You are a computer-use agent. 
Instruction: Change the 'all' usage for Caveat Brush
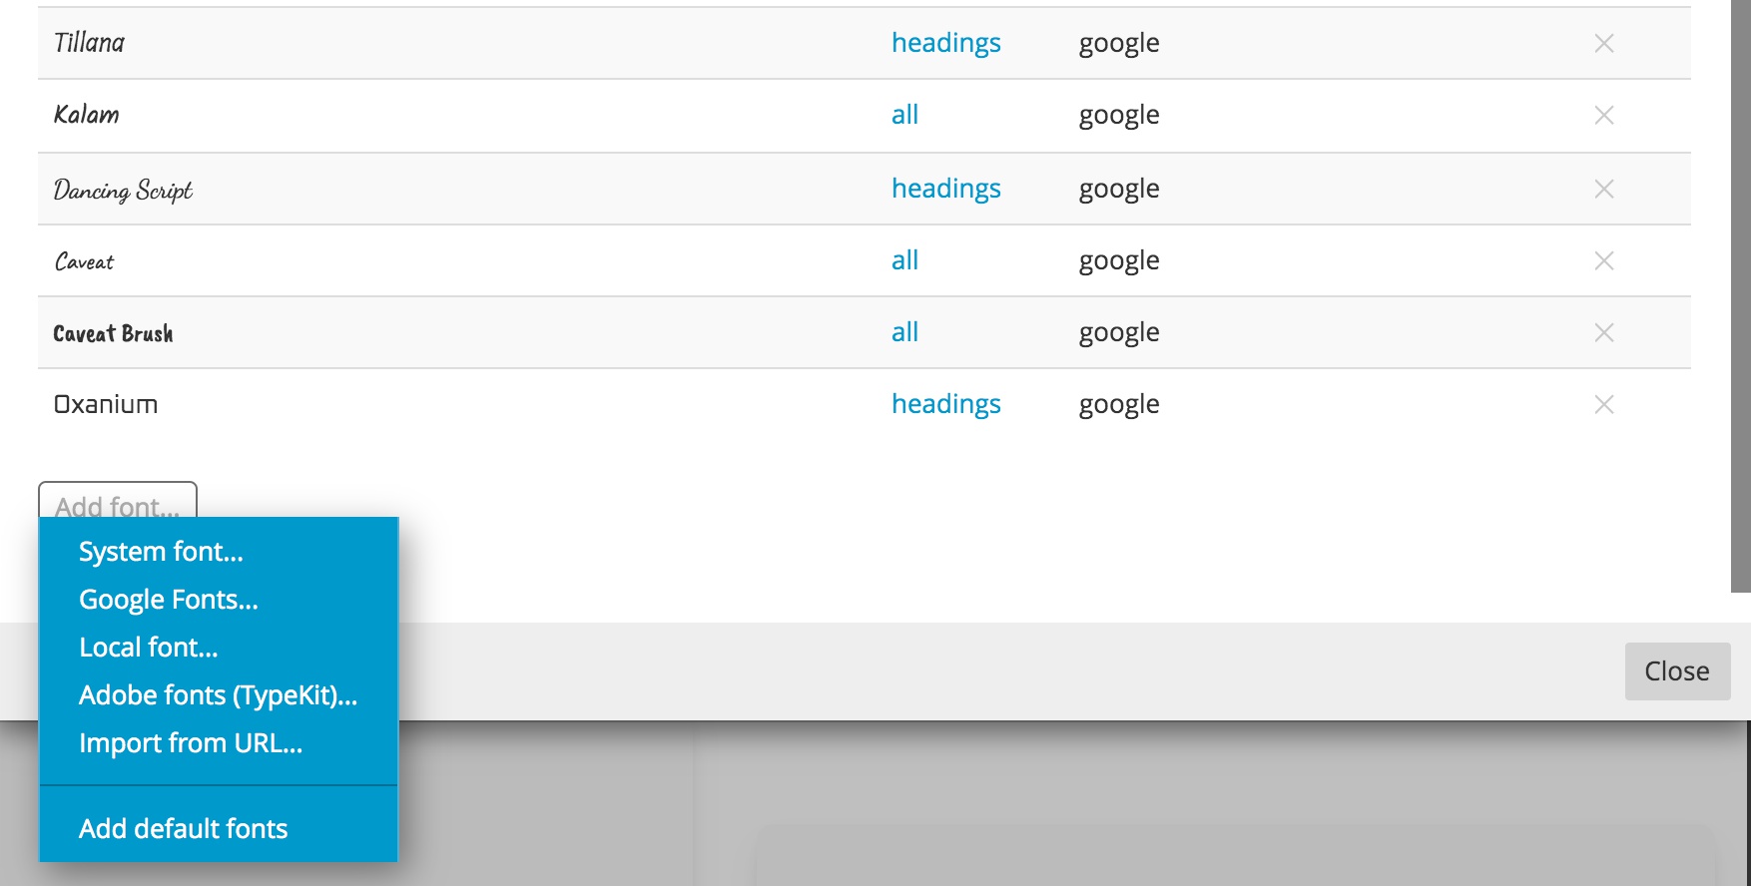click(904, 332)
